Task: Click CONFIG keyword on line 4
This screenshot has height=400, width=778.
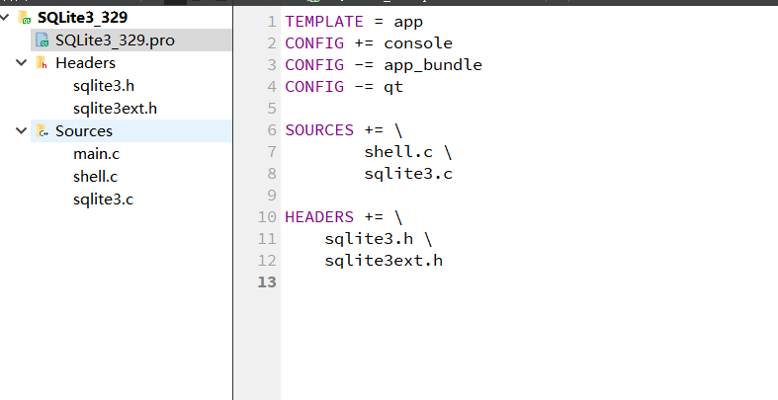Action: 314,87
